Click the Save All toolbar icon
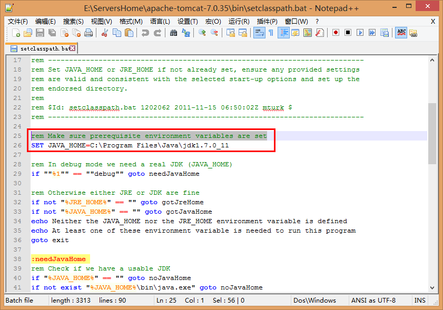This screenshot has height=310, width=443. [x=52, y=33]
